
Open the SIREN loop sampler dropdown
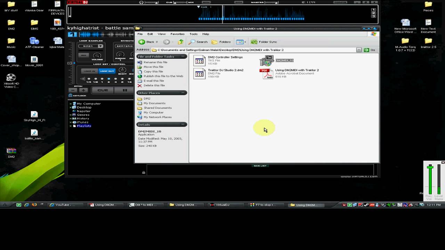[100, 46]
